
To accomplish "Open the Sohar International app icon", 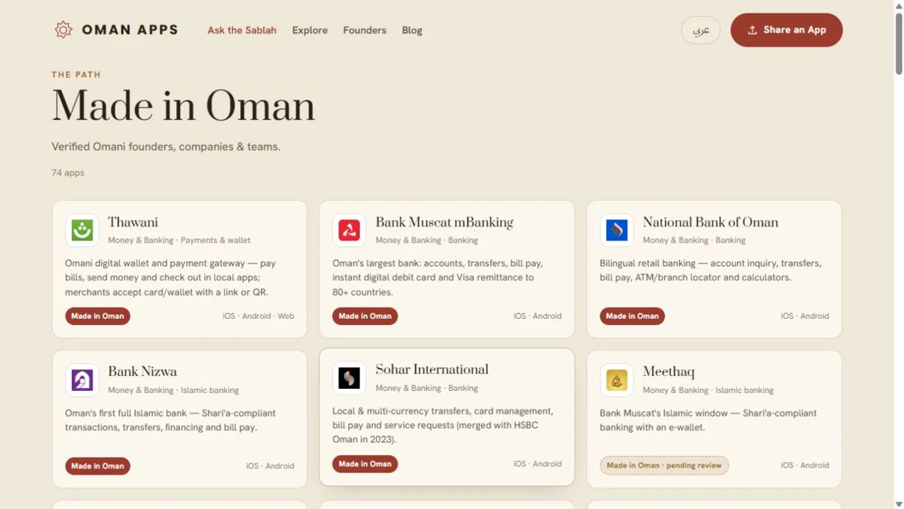I will click(349, 378).
